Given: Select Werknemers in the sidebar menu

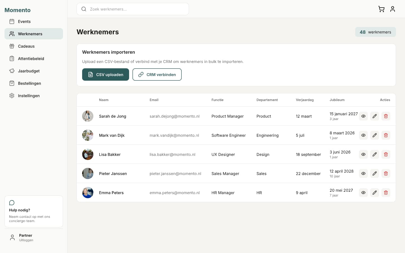Looking at the screenshot, I should tap(30, 34).
